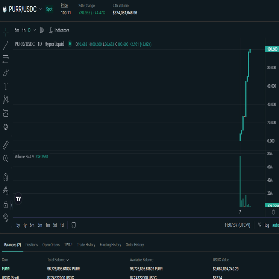The width and height of the screenshot is (279, 279).
Task: Set chart range to 6m
Action: point(32,225)
